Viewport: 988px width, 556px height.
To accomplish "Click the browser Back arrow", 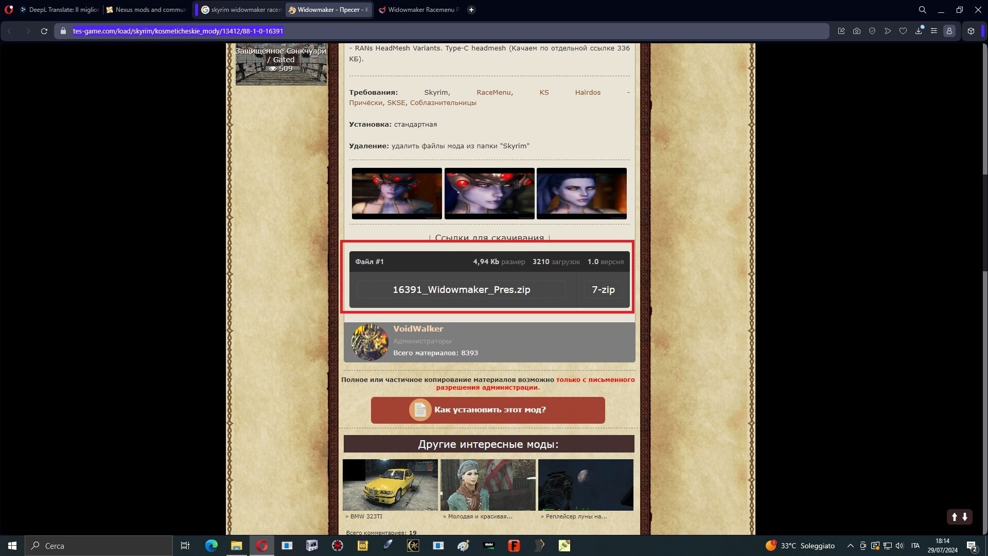I will pyautogui.click(x=9, y=31).
